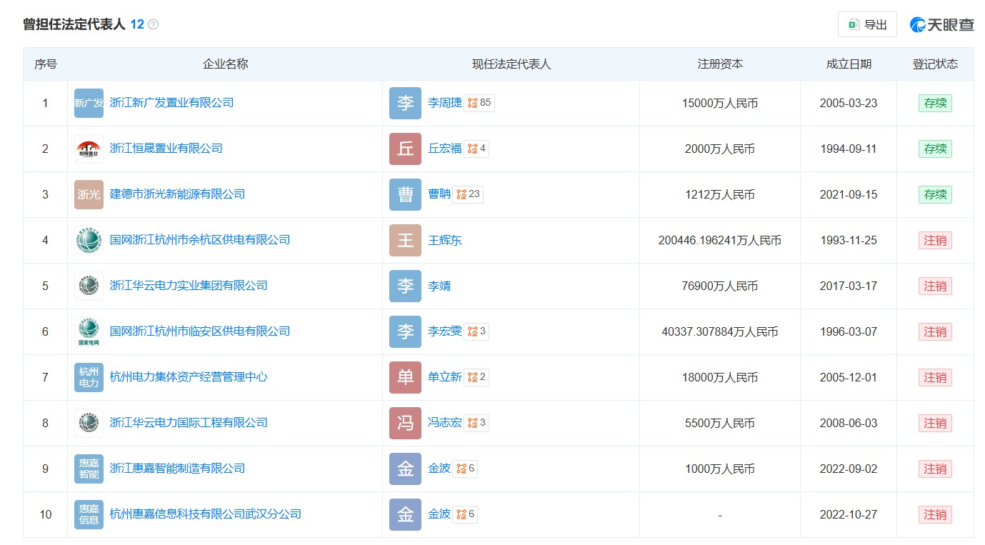Open 浙江恒晟置业有限公司 company page

166,149
